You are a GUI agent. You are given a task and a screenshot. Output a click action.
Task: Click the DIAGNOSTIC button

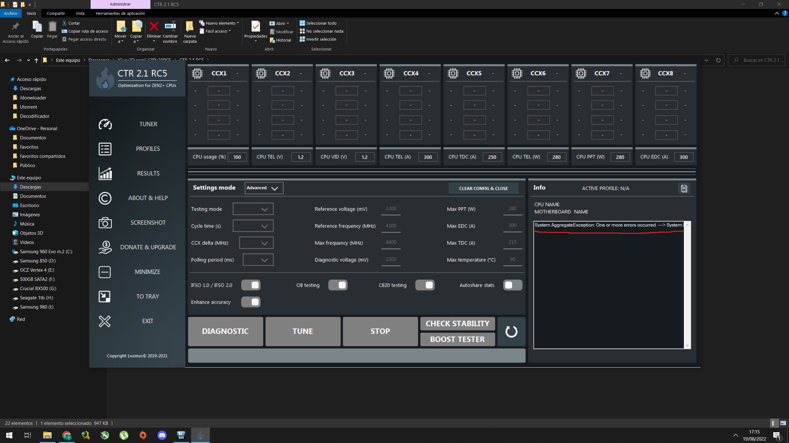[226, 331]
